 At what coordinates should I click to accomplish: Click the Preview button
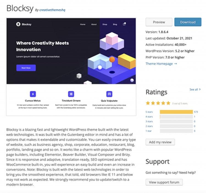159,22
